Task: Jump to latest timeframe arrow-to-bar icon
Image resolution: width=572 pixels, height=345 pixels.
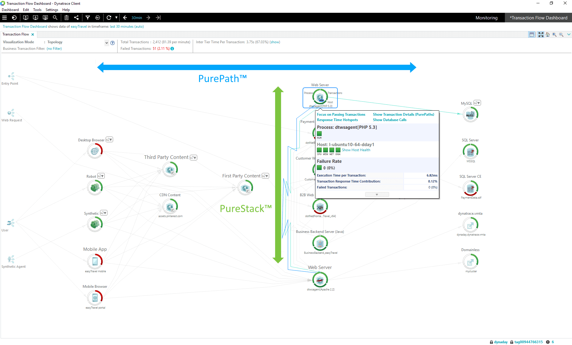Action: click(x=158, y=18)
